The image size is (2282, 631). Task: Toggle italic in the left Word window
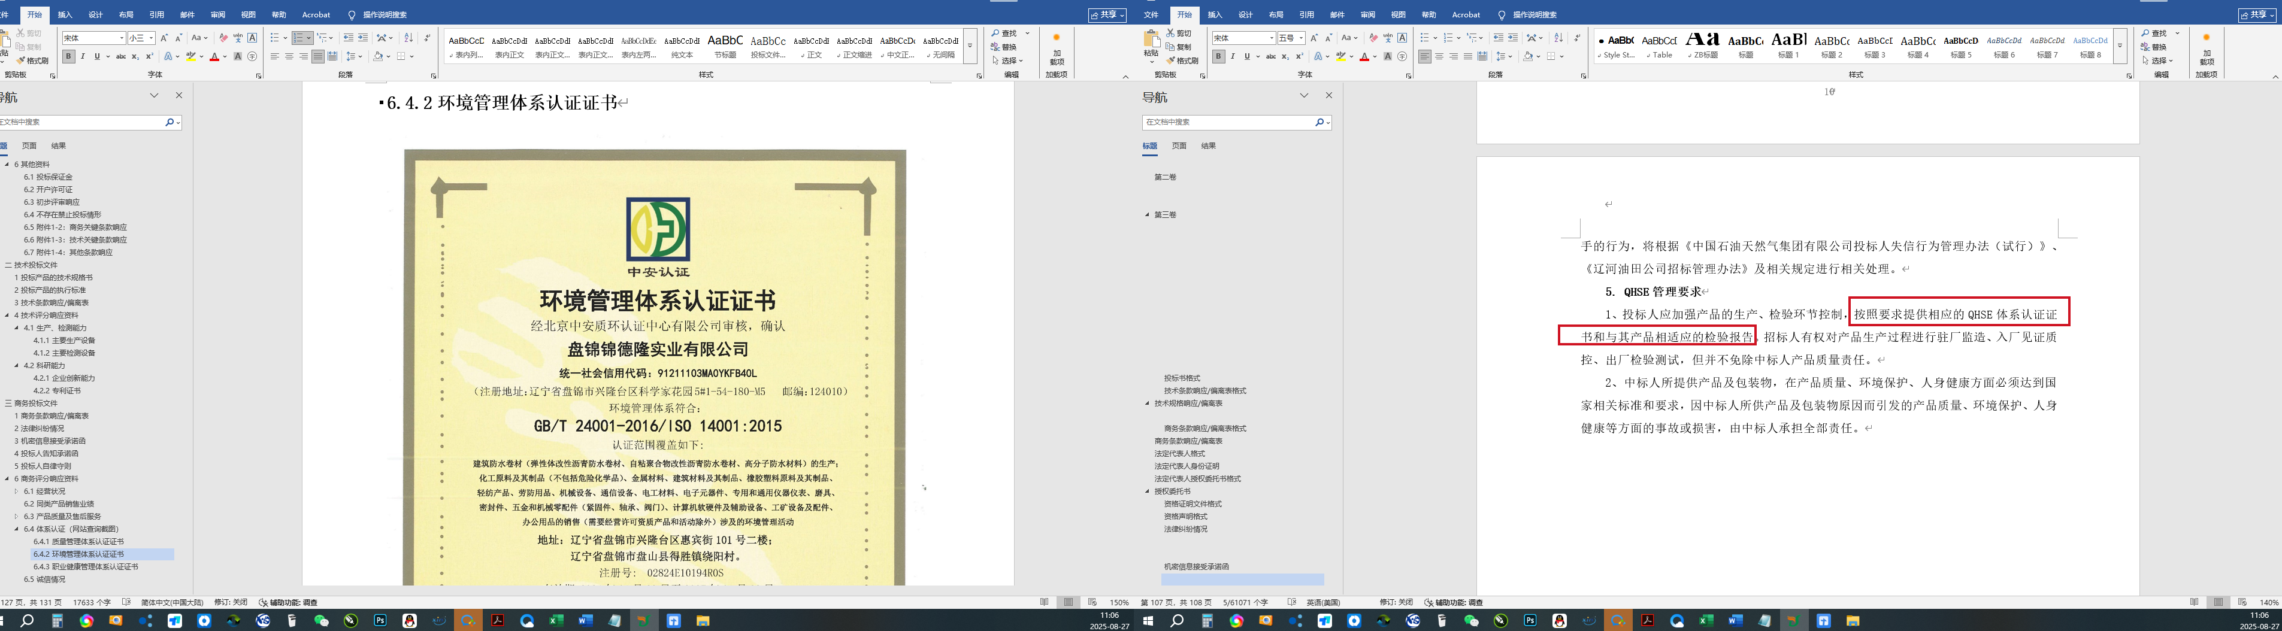(x=83, y=57)
